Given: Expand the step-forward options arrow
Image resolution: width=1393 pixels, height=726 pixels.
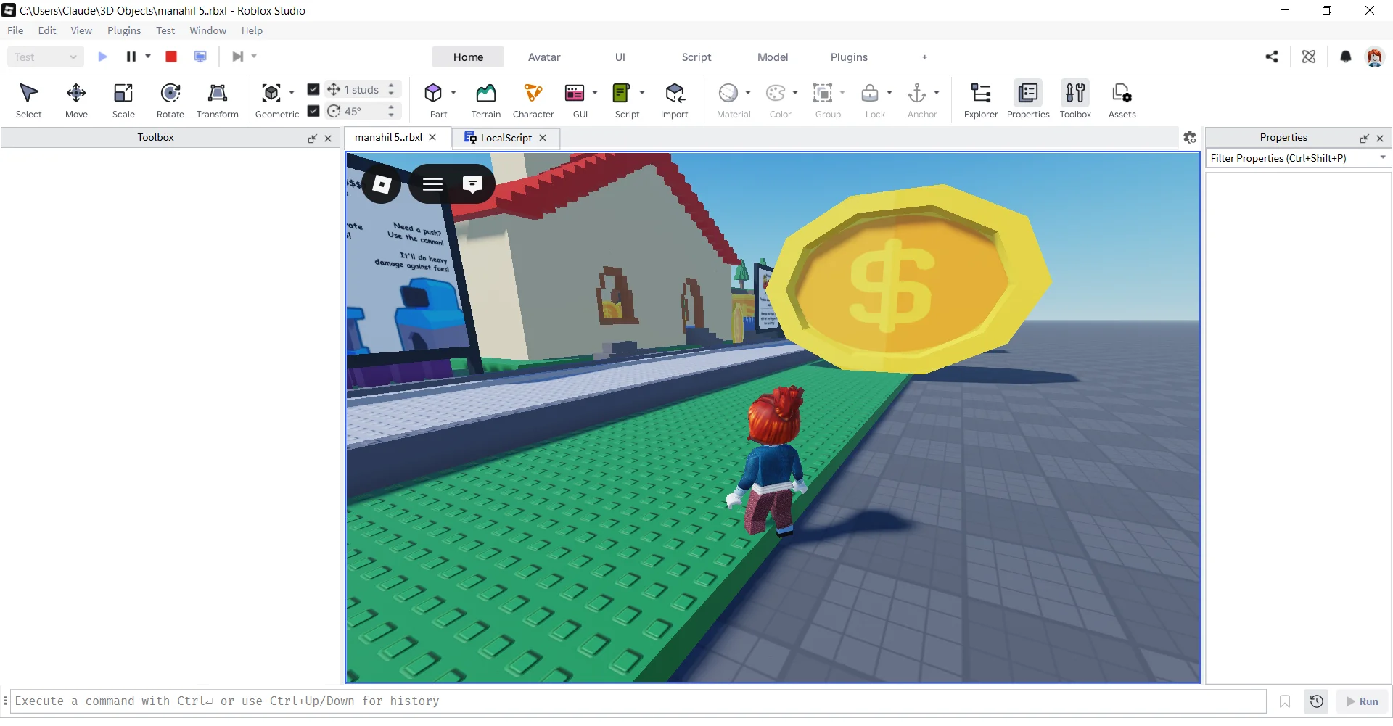Looking at the screenshot, I should (254, 57).
